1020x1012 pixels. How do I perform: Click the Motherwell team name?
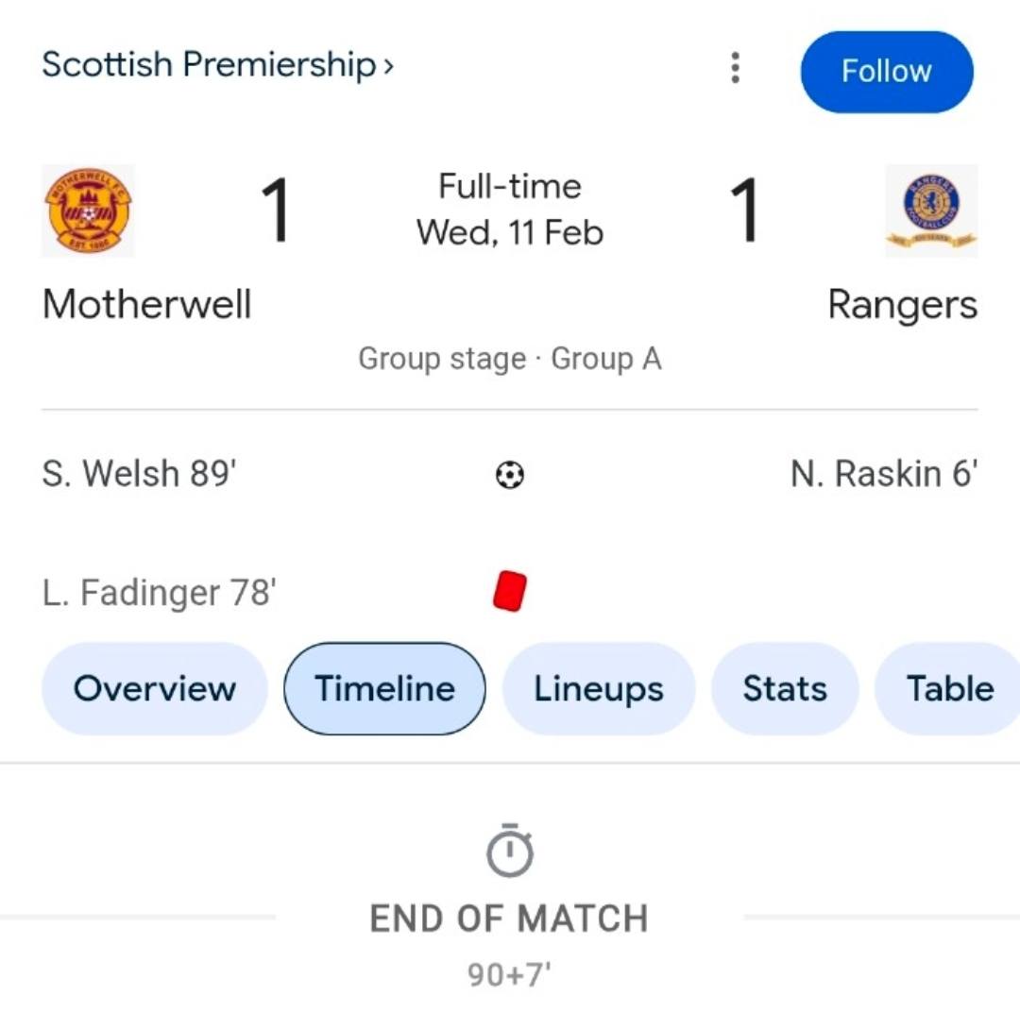point(147,305)
